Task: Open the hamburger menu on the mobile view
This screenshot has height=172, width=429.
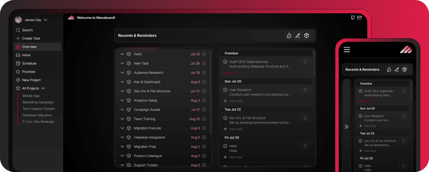Action: click(x=347, y=49)
